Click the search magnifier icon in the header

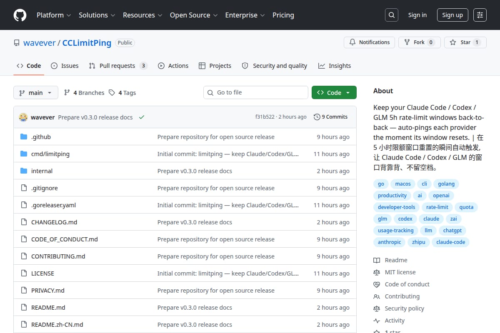pyautogui.click(x=391, y=15)
